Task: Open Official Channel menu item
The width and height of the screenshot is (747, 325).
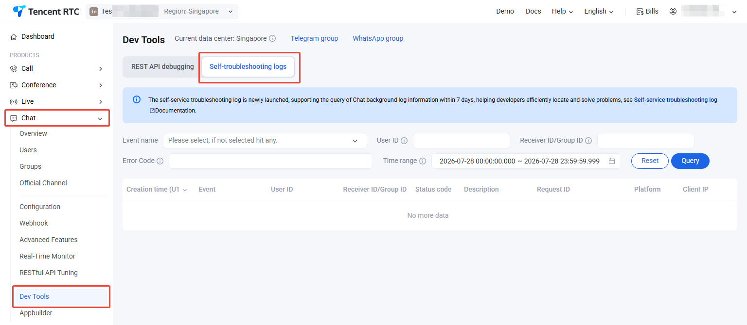Action: click(x=43, y=183)
